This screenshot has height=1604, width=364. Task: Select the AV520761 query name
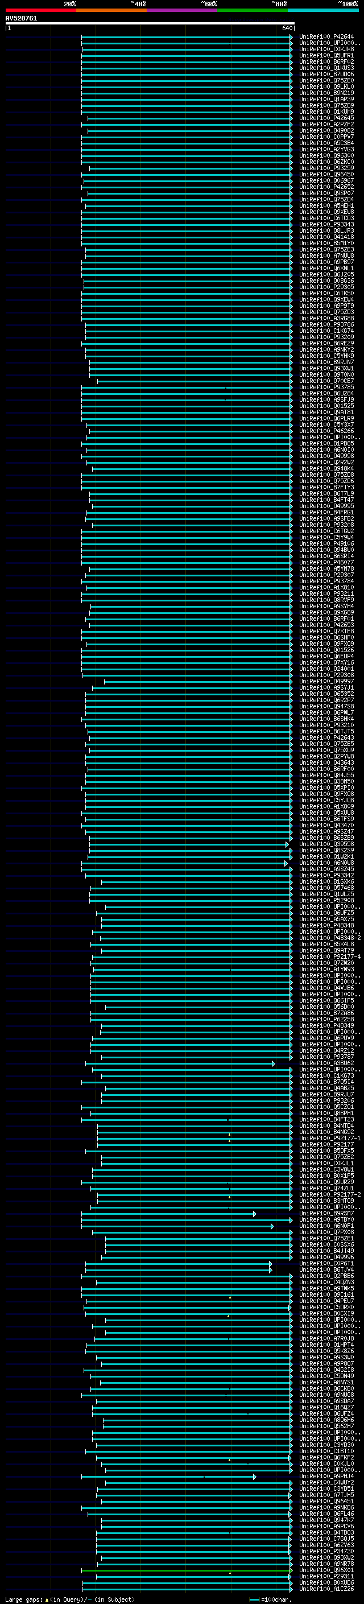(21, 19)
